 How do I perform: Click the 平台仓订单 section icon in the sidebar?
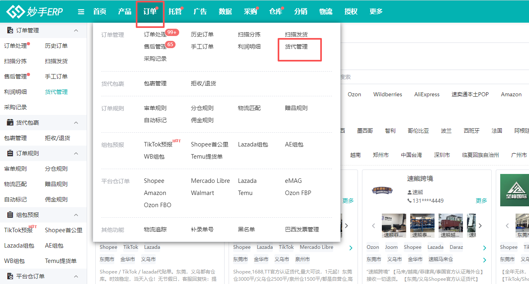coord(10,276)
